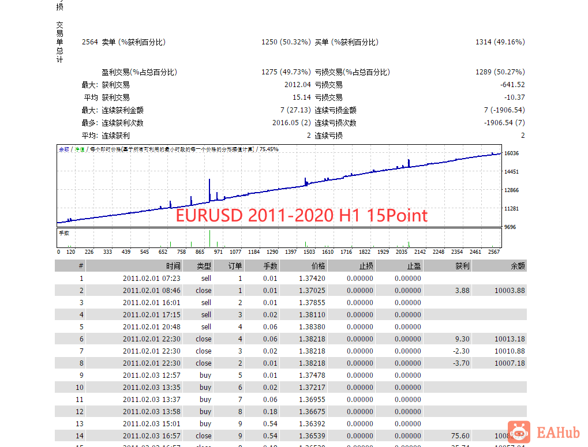Click y-axis label 11281
The image size is (588, 447).
[511, 208]
